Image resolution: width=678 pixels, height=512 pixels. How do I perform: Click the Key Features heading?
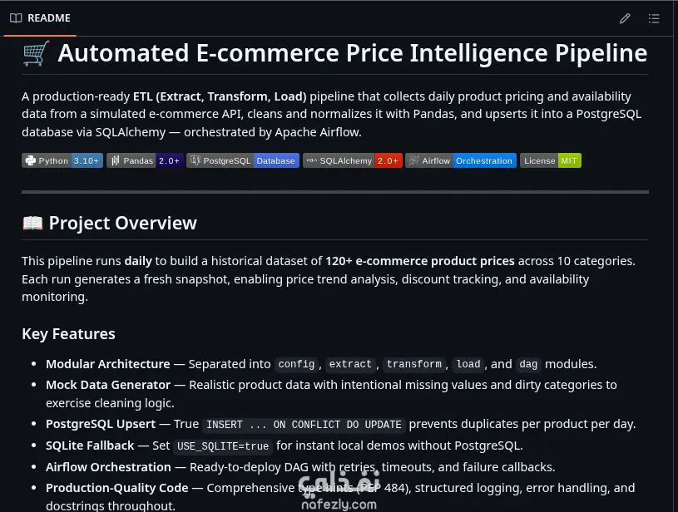point(68,334)
